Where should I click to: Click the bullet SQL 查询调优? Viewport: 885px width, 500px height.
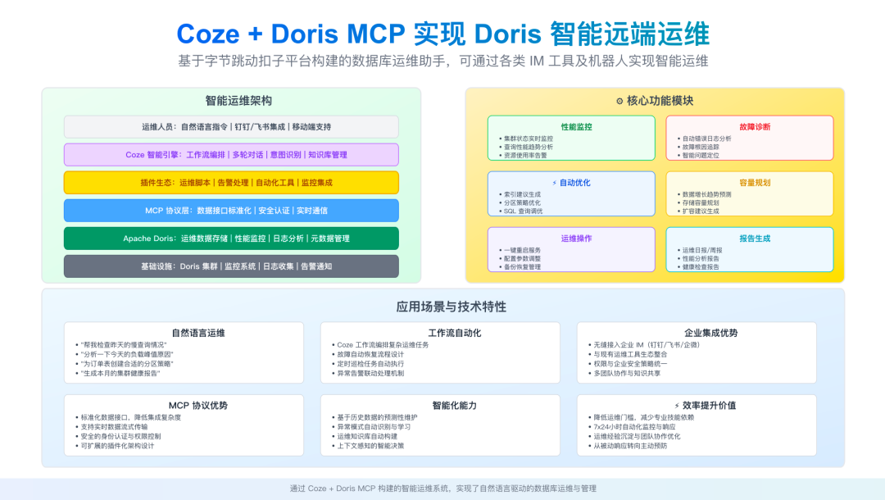523,211
